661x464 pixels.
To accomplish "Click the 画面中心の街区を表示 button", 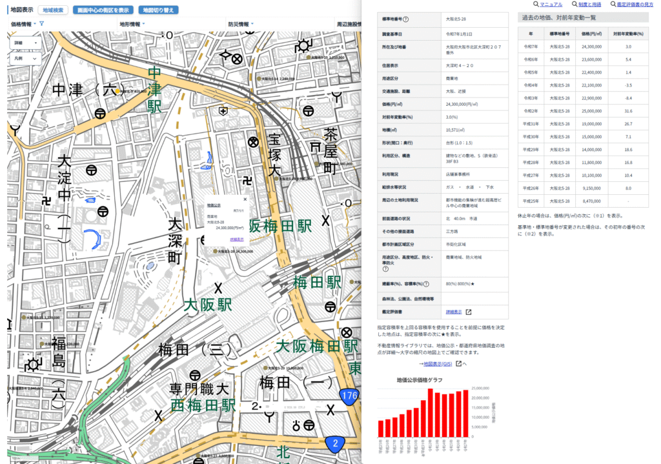I will coord(103,10).
